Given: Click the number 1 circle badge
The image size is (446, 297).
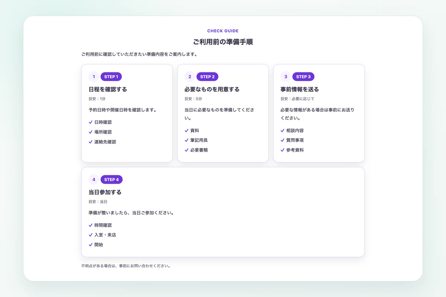Looking at the screenshot, I should coord(94,77).
